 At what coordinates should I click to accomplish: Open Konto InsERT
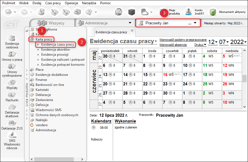point(195,12)
